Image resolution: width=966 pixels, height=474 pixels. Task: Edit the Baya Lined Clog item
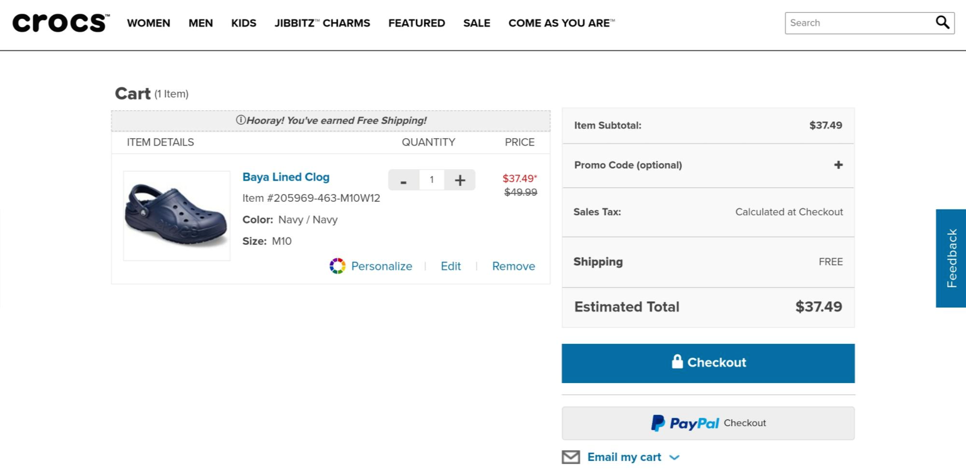451,266
